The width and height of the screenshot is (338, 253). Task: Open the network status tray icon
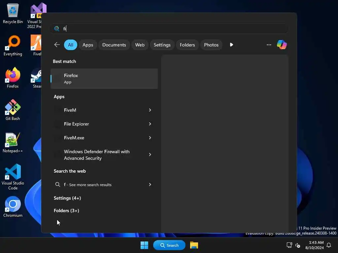289,245
